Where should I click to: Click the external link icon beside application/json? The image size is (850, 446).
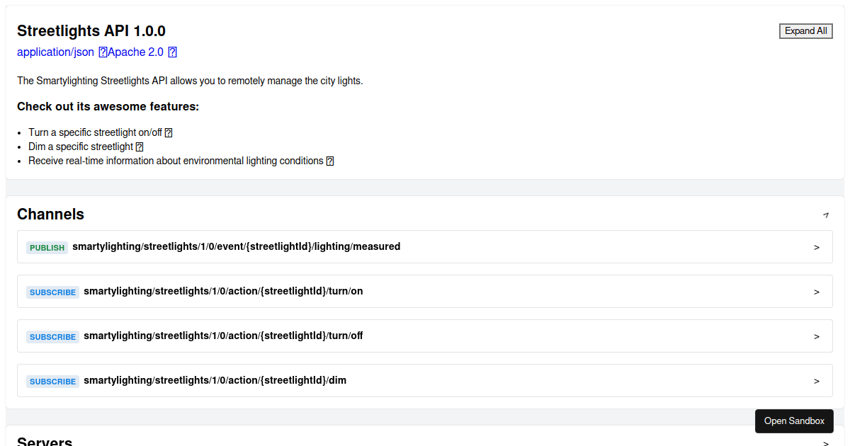click(x=103, y=52)
